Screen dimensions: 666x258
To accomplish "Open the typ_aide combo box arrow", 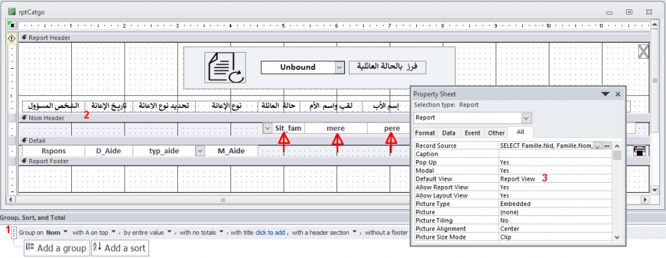I will coord(200,151).
